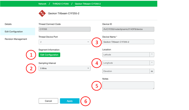Click the Device ID field

point(128,29)
